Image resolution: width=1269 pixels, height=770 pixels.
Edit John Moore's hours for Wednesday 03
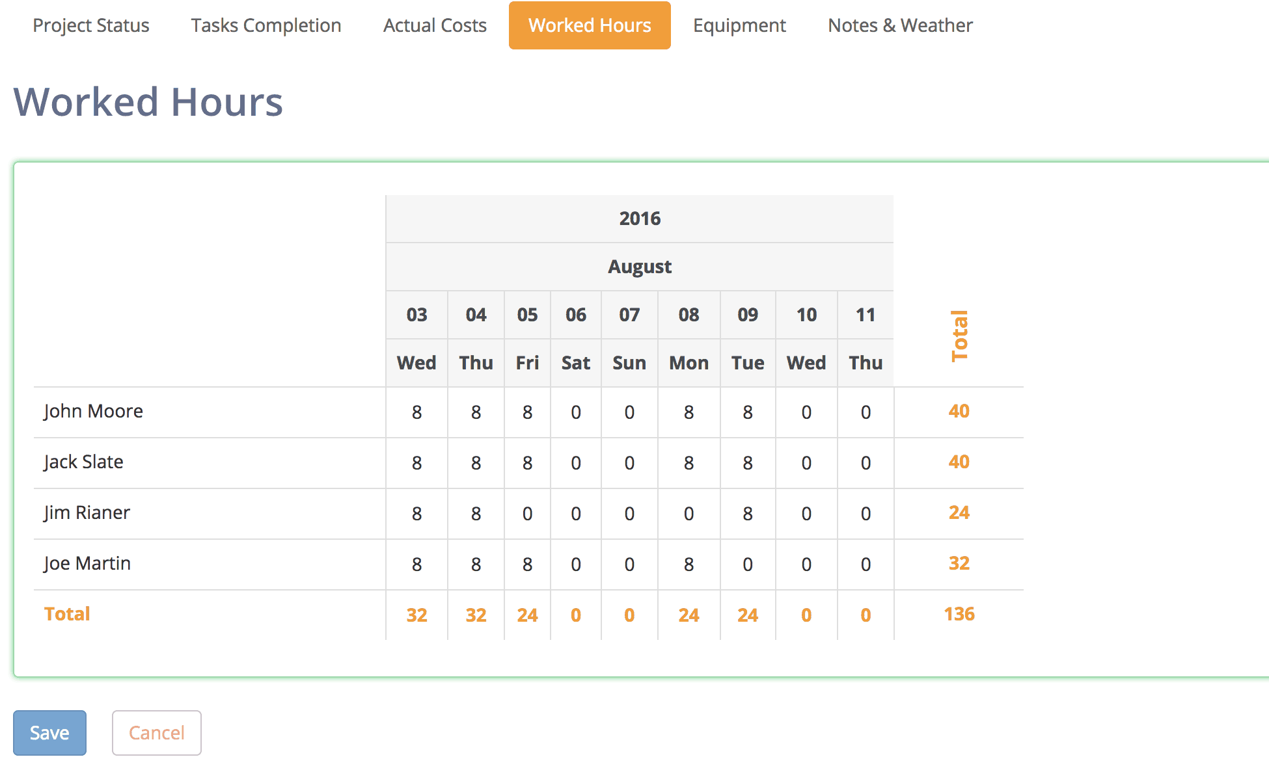pyautogui.click(x=416, y=412)
